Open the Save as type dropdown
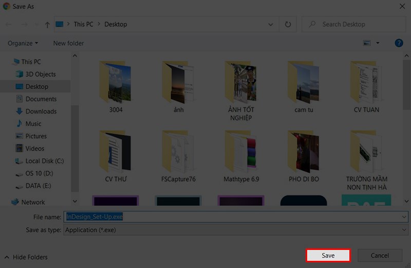This screenshot has width=411, height=268. coord(404,230)
